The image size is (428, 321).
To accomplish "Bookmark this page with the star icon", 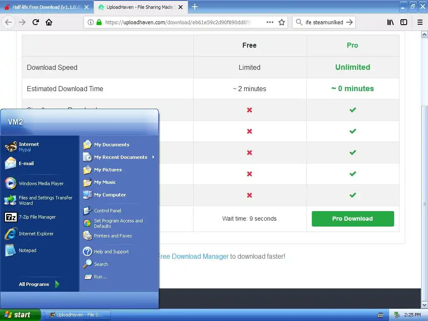I will click(x=282, y=23).
